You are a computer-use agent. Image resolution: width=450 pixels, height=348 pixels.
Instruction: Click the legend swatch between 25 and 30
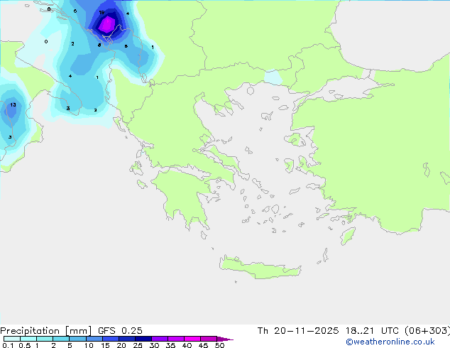[x=143, y=339]
